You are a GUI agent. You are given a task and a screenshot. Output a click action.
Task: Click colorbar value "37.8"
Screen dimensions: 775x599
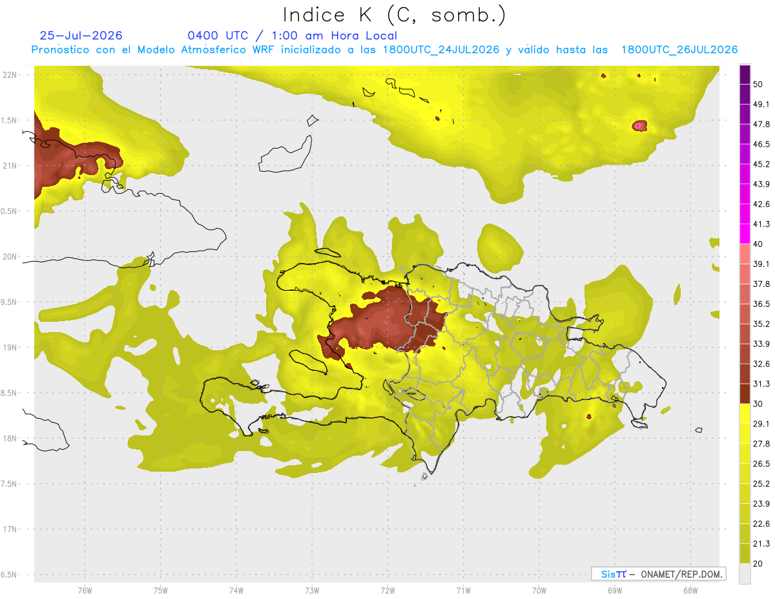tap(761, 284)
